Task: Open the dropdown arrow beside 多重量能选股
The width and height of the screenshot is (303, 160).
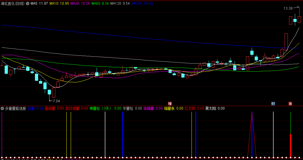Action: 2,108
